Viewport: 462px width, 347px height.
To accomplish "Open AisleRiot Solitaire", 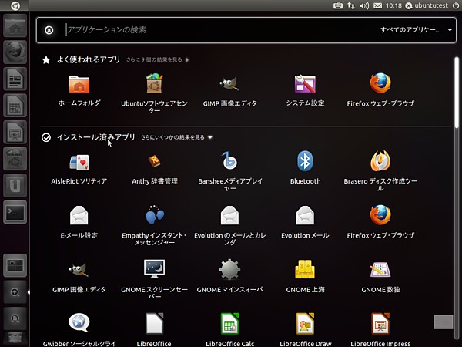I will click(x=79, y=163).
